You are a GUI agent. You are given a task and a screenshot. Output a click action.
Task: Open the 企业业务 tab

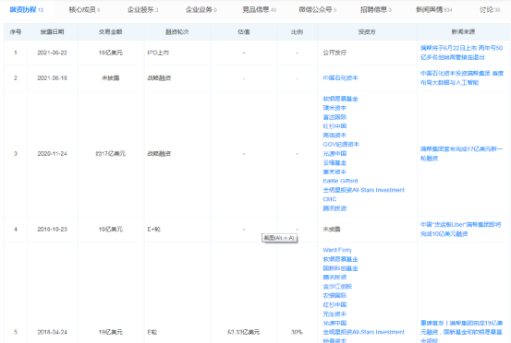click(x=201, y=10)
